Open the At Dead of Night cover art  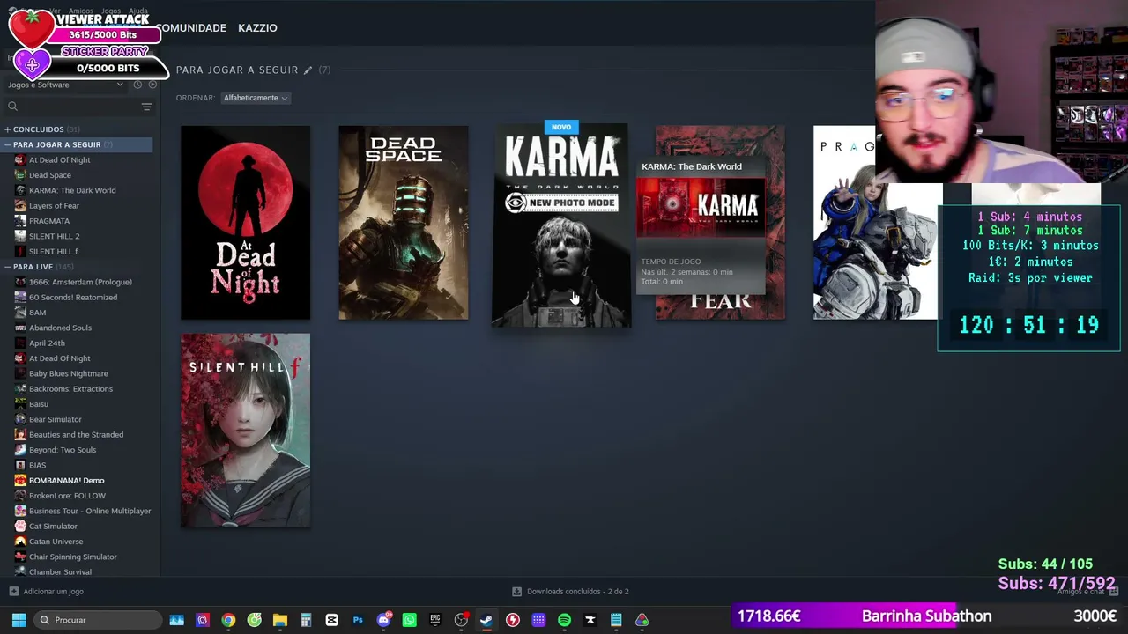[x=245, y=223]
